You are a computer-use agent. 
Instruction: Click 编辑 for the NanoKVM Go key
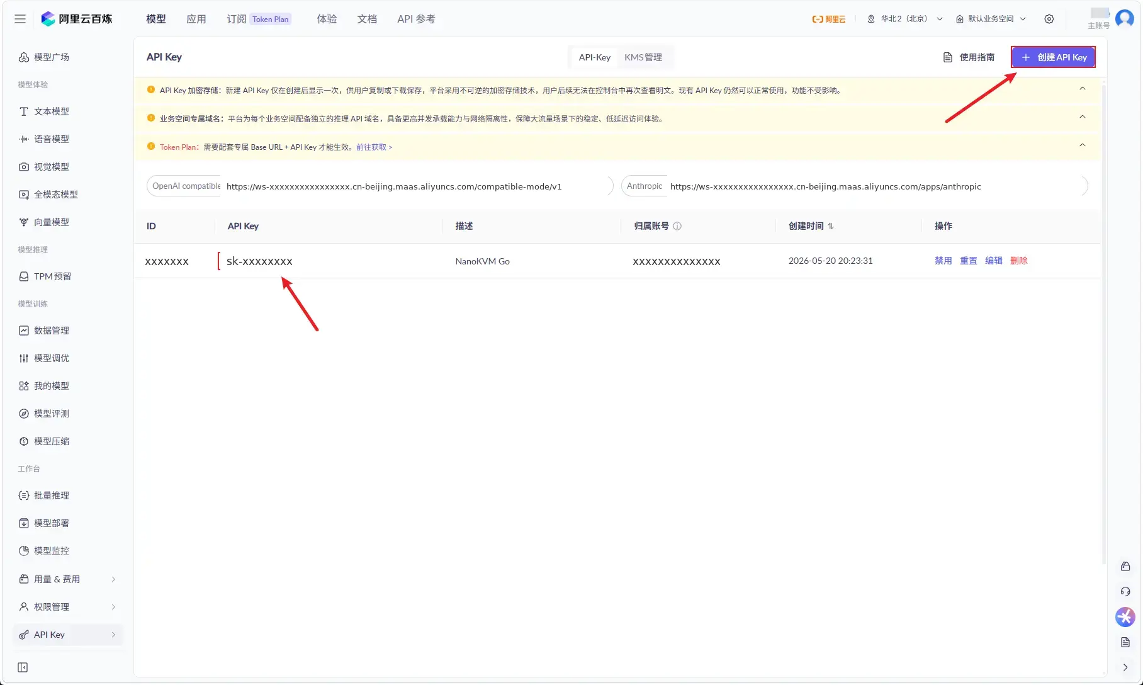coord(994,261)
